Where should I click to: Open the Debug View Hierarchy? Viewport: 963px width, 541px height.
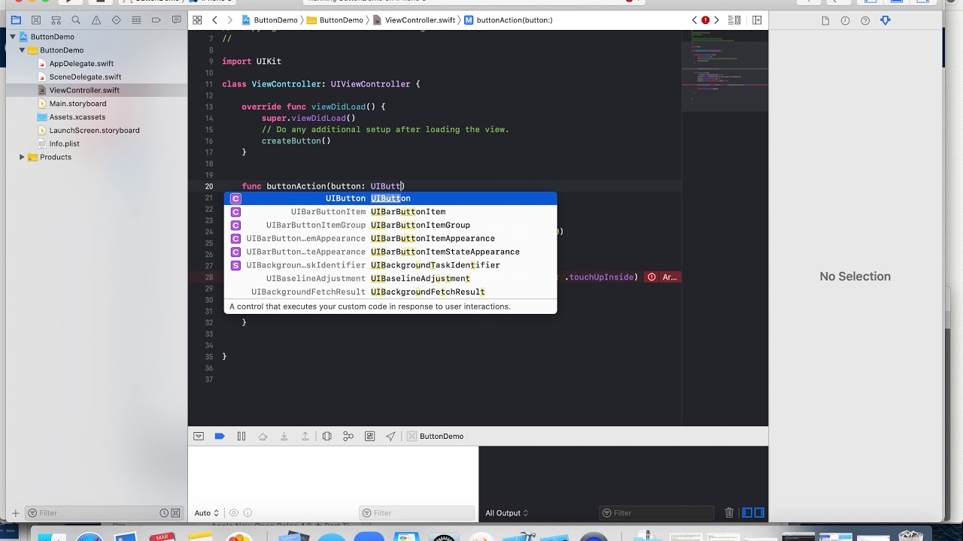(327, 437)
